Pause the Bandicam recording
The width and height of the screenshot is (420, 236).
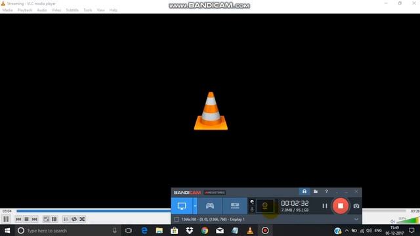pyautogui.click(x=325, y=206)
